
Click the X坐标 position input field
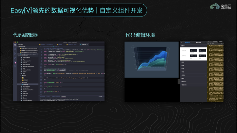click(194, 50)
